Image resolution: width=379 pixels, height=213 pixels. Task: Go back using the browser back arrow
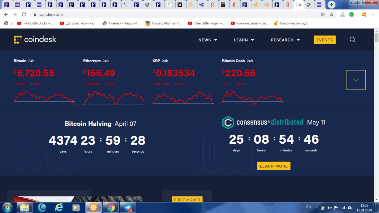6,14
